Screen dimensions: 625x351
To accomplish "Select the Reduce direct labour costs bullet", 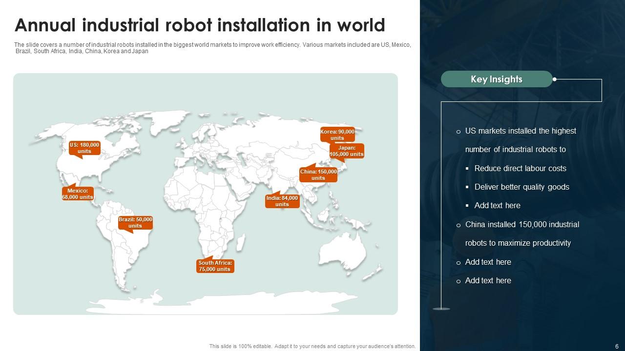I will pyautogui.click(x=519, y=168).
